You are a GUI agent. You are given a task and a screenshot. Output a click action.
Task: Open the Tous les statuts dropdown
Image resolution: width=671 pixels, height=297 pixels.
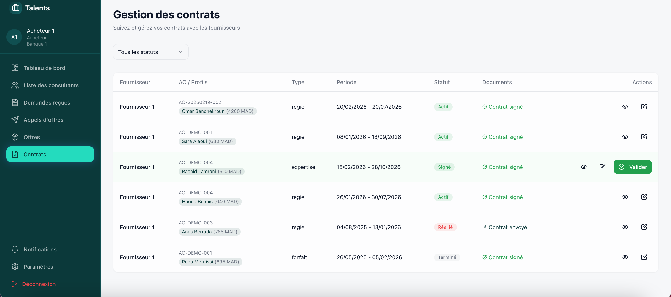point(151,52)
